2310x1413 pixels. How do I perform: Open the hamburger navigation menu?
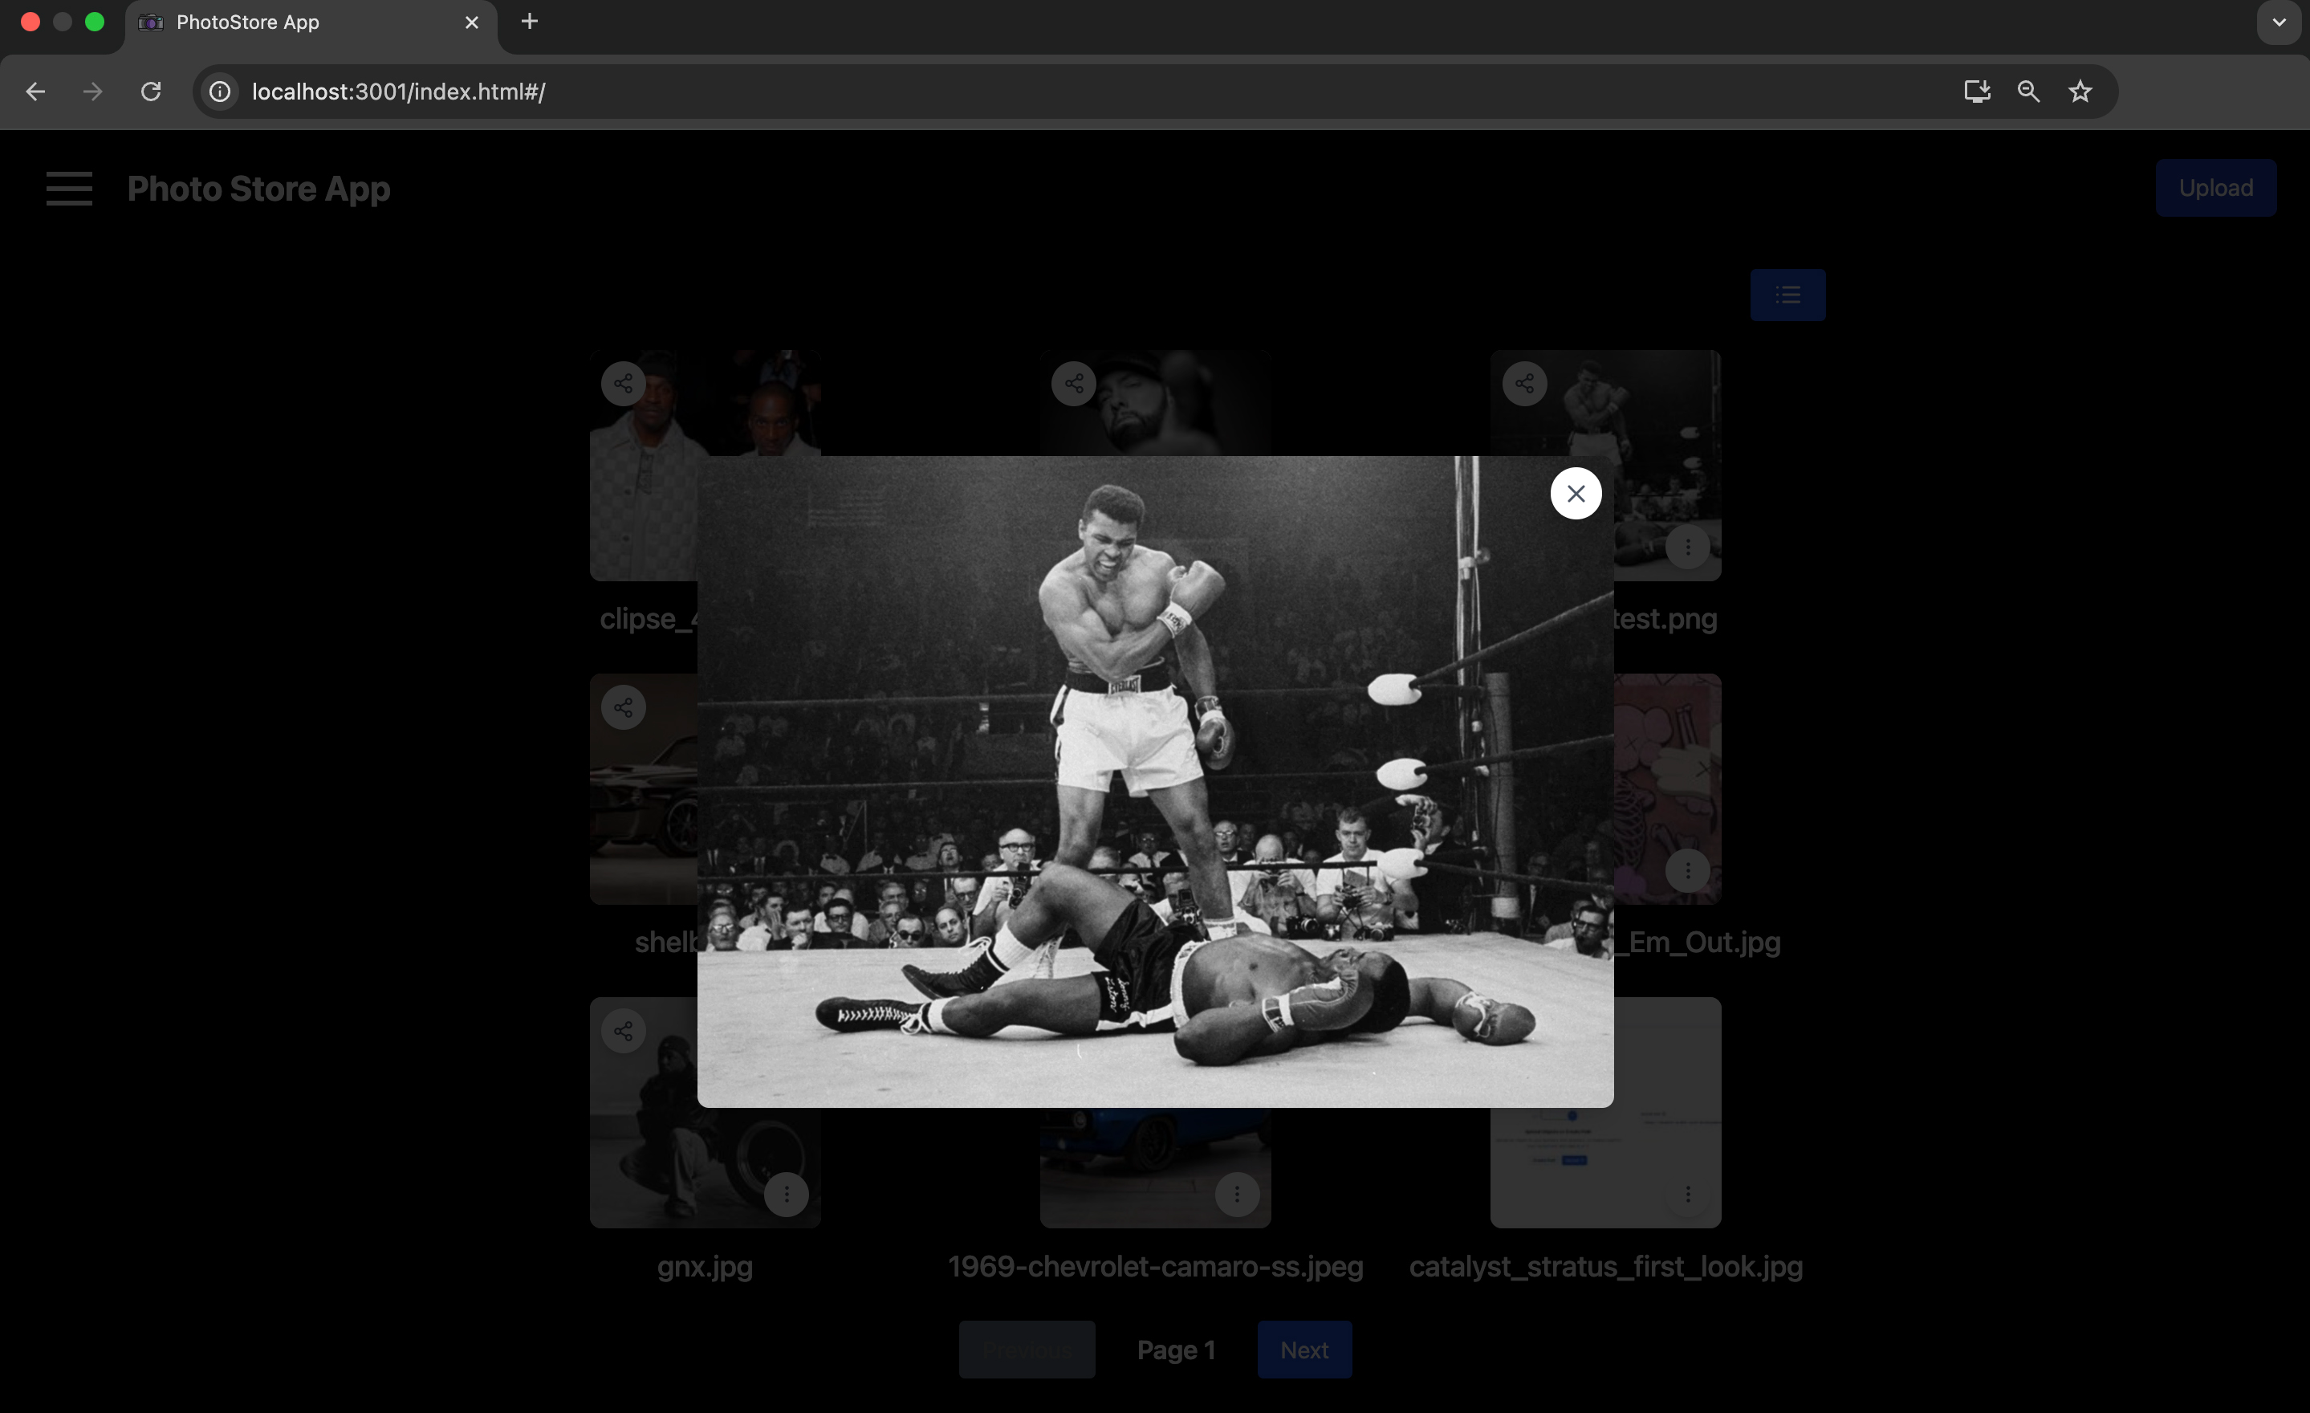(69, 189)
